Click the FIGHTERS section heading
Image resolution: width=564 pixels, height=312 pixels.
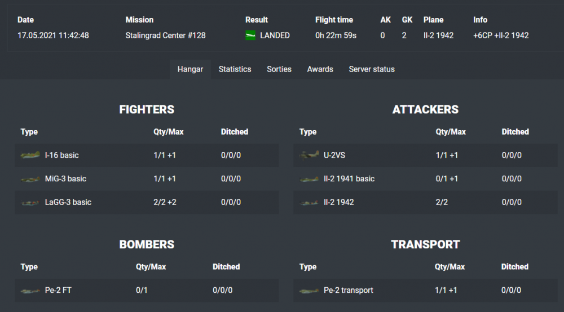tap(147, 110)
